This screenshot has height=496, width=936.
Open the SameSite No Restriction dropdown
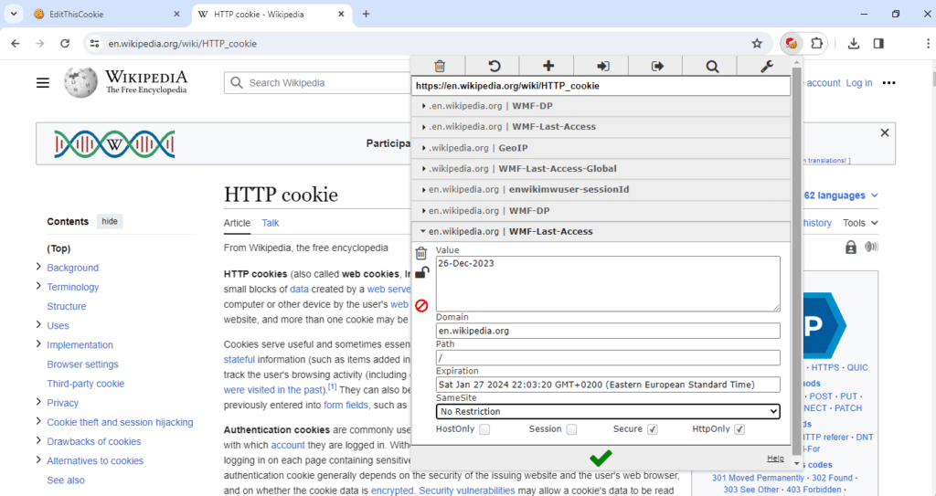(608, 411)
